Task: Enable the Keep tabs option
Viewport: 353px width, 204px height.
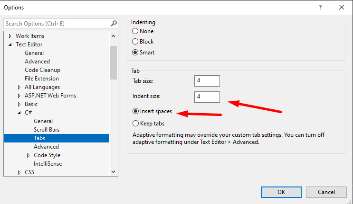Action: tap(135, 124)
